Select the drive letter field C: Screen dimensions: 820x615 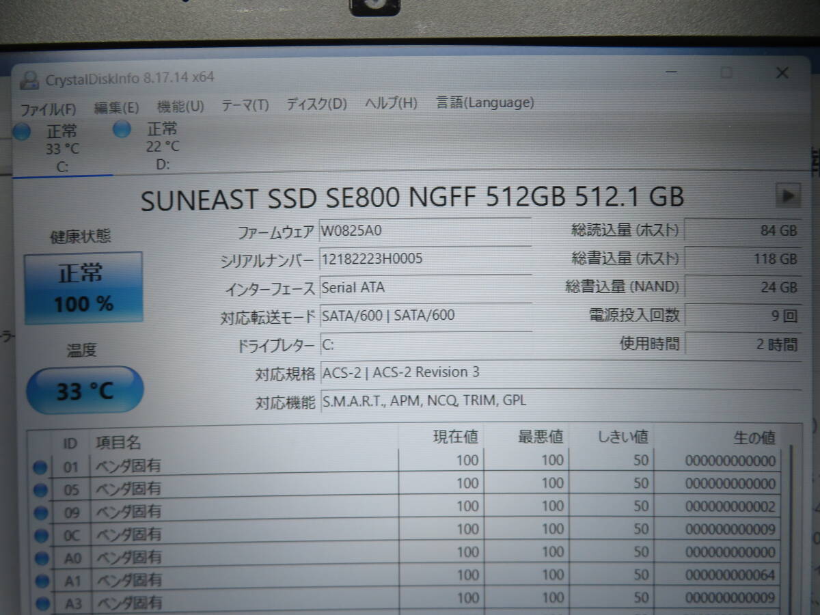tap(425, 344)
